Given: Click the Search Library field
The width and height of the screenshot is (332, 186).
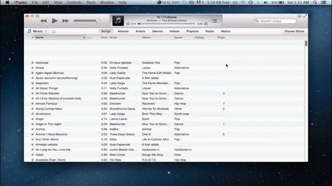Looking at the screenshot, I should click(x=275, y=21).
